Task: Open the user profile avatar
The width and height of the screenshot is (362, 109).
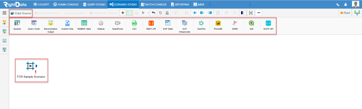Action: click(x=355, y=5)
